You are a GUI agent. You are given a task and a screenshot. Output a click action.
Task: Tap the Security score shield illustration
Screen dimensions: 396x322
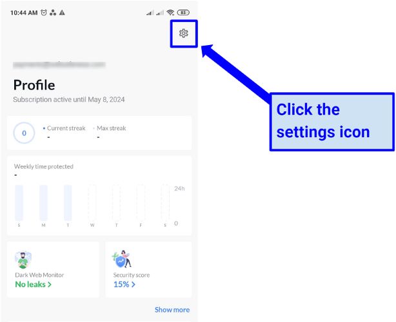coord(122,259)
